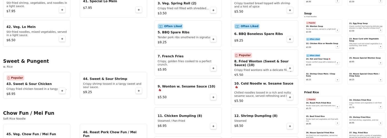Add BBQ Boneless Spare Ribs to order
The image size is (387, 138).
(x=290, y=39)
